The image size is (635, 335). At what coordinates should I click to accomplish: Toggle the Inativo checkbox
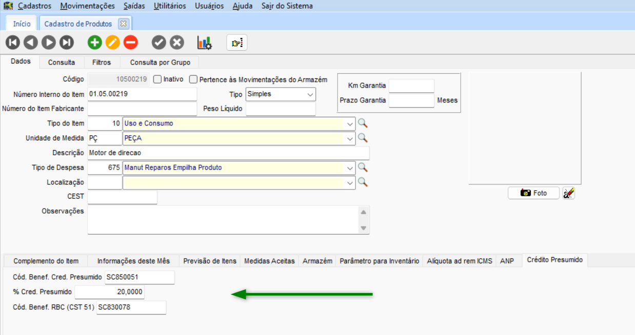(x=157, y=79)
